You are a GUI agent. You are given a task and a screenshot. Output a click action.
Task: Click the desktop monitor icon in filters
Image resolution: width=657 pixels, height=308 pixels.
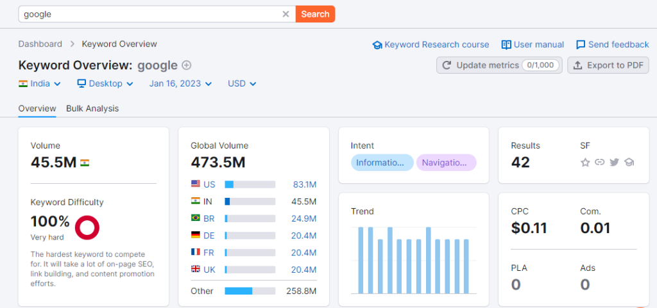point(81,84)
